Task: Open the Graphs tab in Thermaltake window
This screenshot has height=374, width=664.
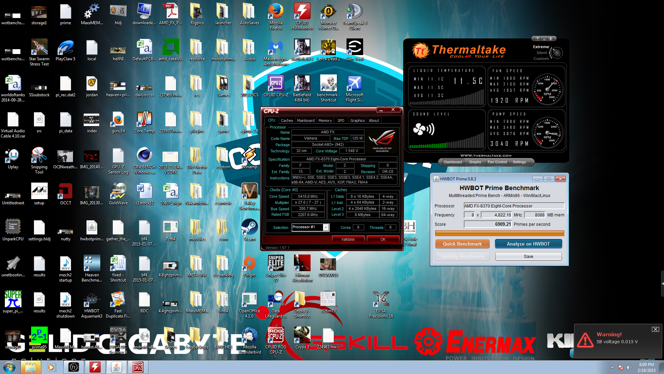Action: coord(475,162)
